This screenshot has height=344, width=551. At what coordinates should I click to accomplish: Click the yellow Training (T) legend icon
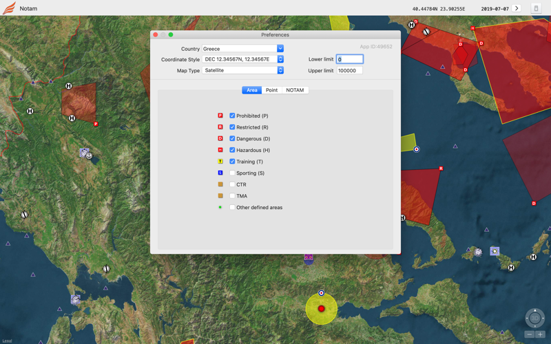(x=220, y=162)
